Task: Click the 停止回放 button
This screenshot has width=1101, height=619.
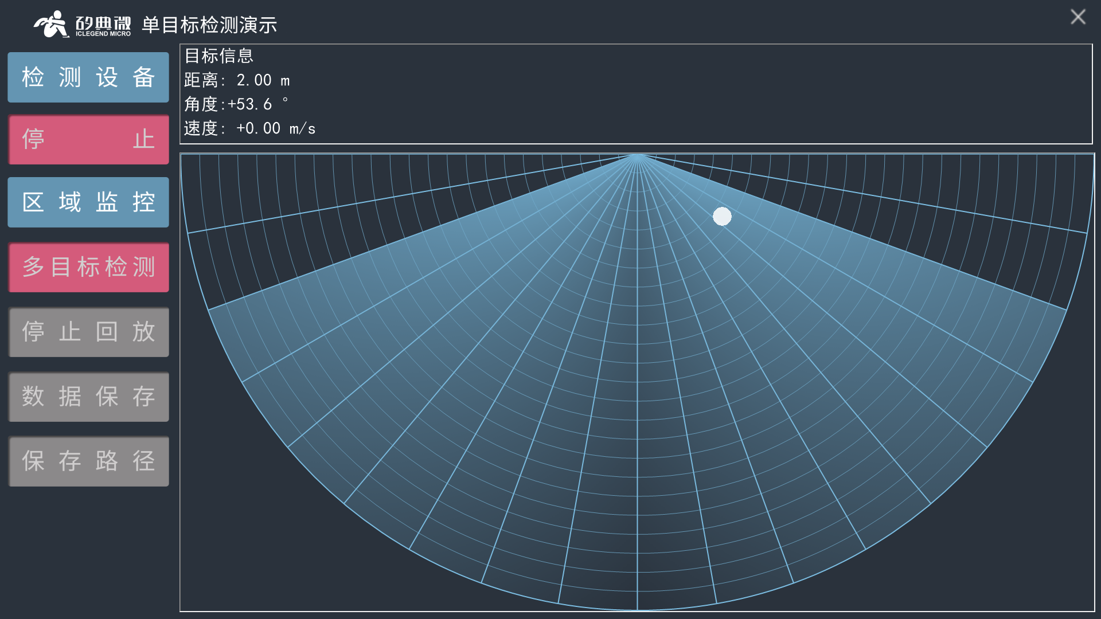Action: pyautogui.click(x=88, y=332)
